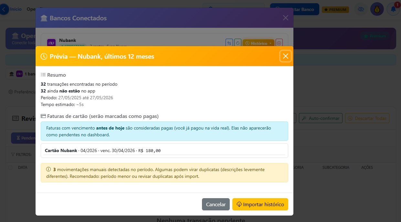401x222 pixels.
Task: Toggle the hide-values eye icon
Action: (361, 9)
